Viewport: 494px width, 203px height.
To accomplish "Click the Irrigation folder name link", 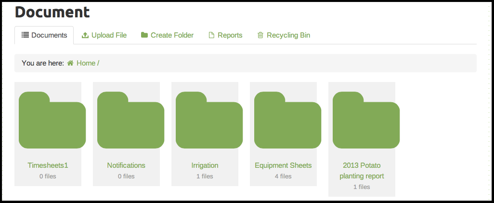I will coord(205,165).
